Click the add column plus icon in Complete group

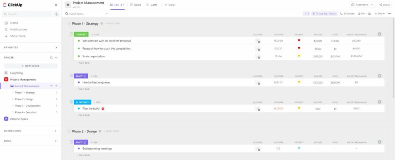tap(379, 34)
